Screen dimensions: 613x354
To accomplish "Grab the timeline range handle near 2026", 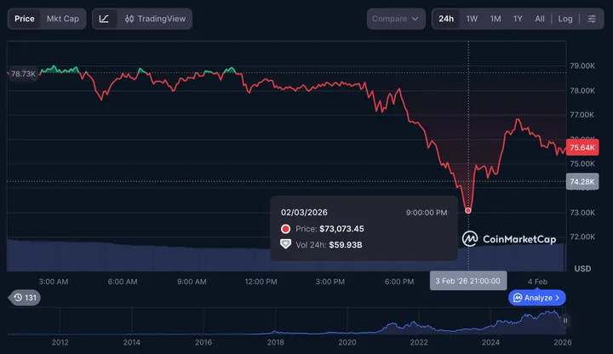I will 565,320.
